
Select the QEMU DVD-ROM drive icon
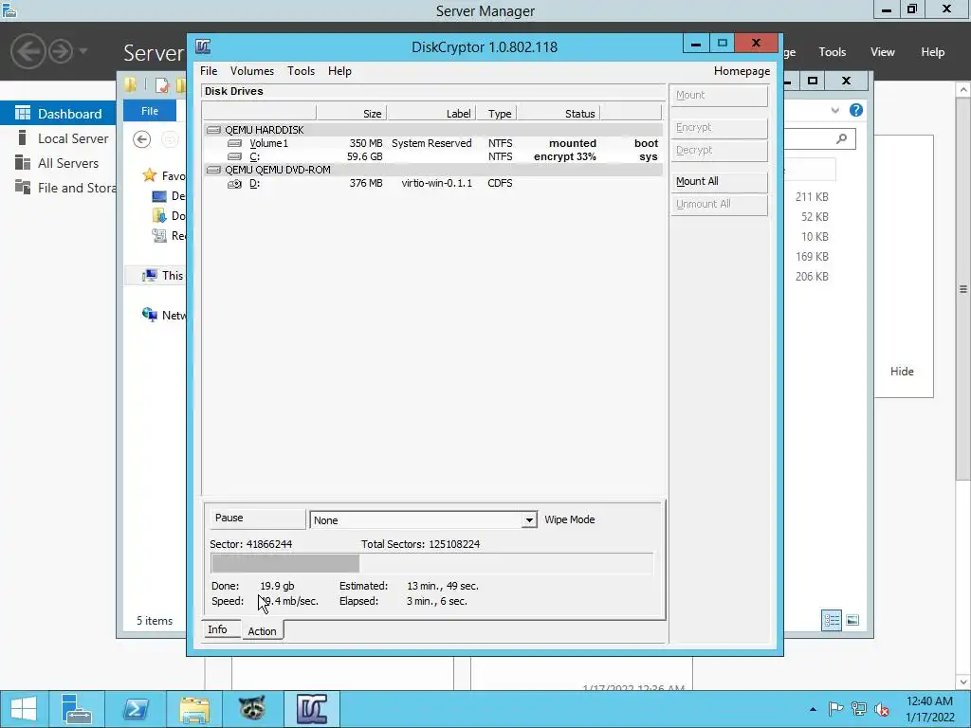[213, 170]
